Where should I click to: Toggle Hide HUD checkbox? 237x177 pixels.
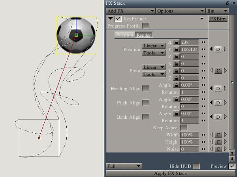click(x=196, y=166)
